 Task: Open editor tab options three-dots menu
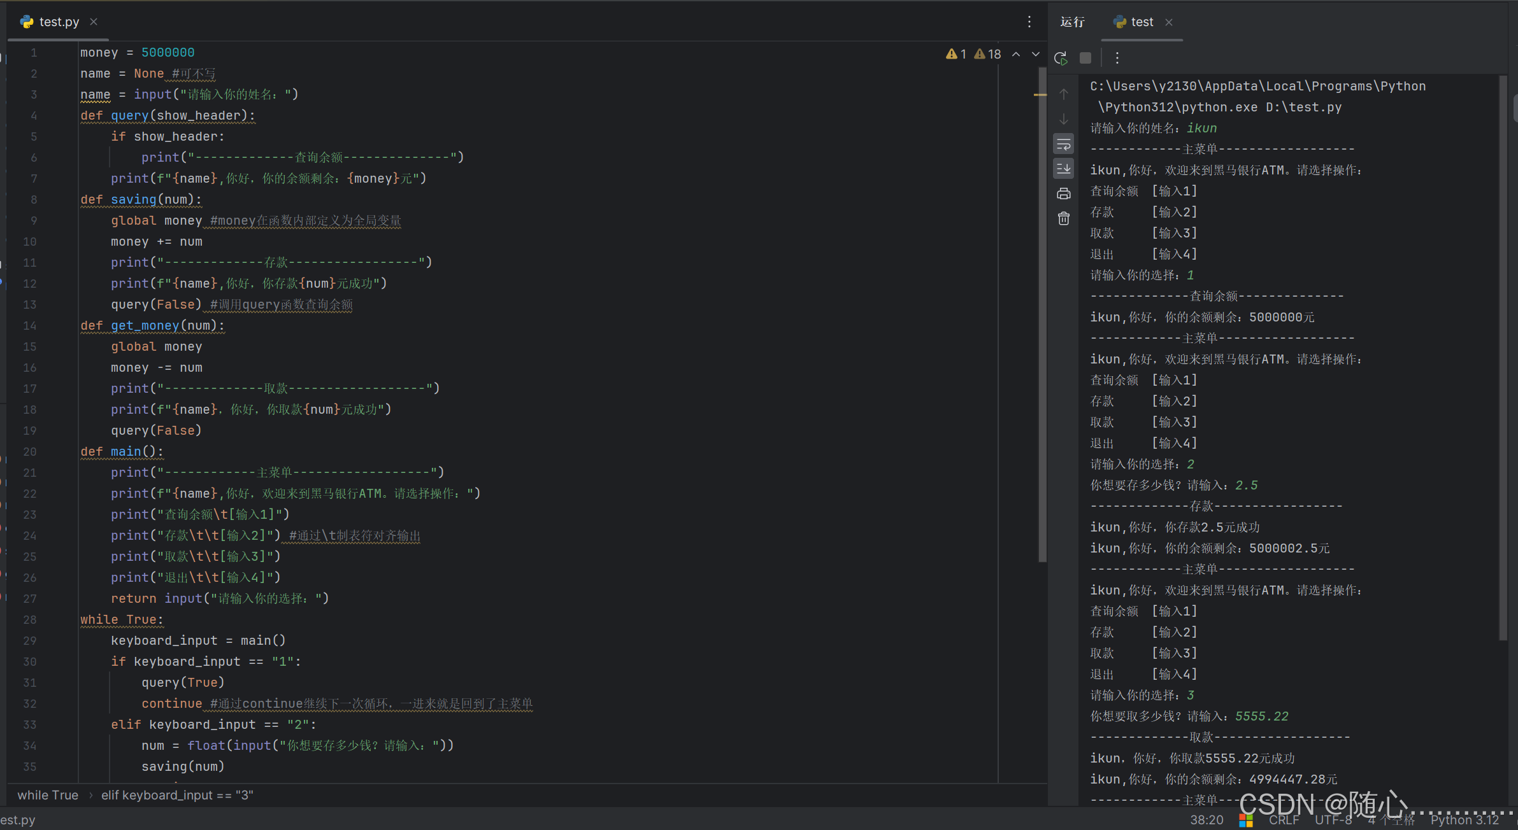tap(1029, 22)
